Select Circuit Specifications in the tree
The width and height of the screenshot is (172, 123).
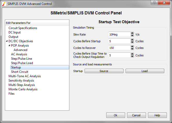[x=23, y=28]
